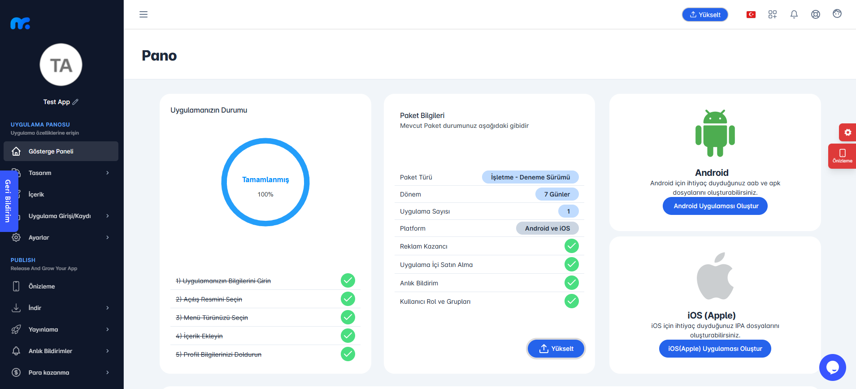856x389 pixels.
Task: Click the Pano page heading
Action: pos(159,56)
